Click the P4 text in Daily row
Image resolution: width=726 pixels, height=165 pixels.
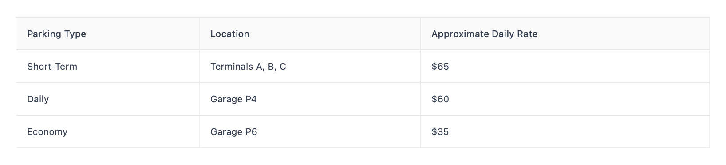click(251, 99)
